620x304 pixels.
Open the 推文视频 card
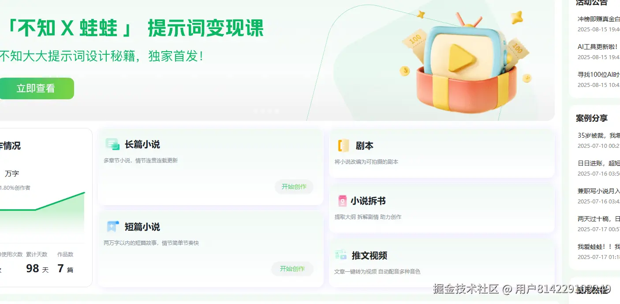pyautogui.click(x=441, y=263)
